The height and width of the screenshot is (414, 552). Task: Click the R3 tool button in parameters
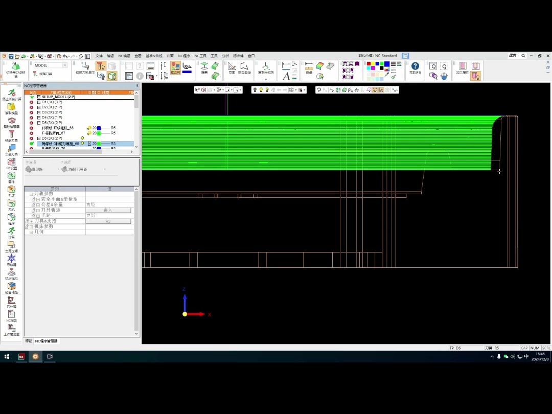coord(108,221)
